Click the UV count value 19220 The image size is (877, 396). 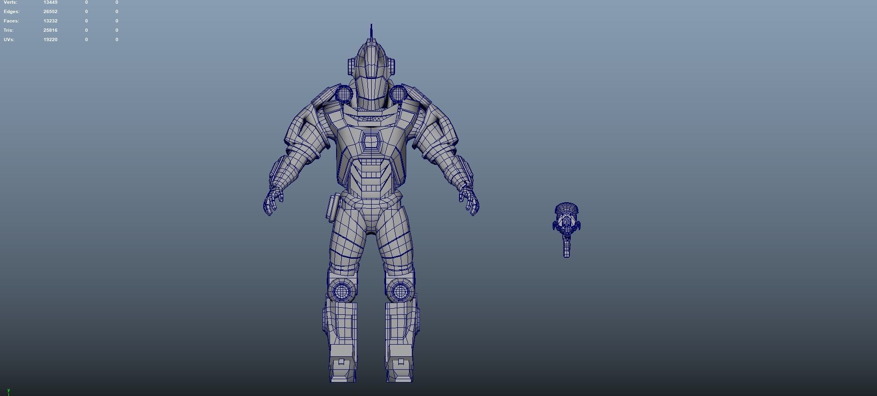point(50,40)
